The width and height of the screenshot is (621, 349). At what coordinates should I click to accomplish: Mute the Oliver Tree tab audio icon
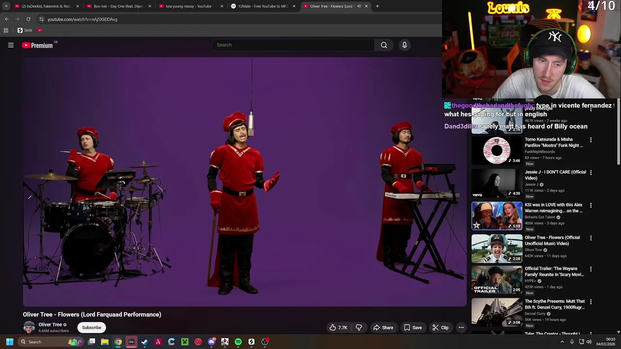pos(359,6)
